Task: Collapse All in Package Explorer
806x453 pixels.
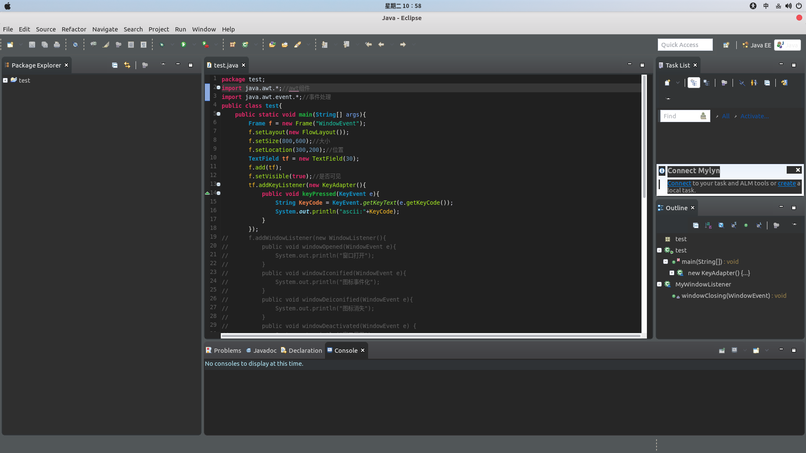Action: [x=115, y=65]
